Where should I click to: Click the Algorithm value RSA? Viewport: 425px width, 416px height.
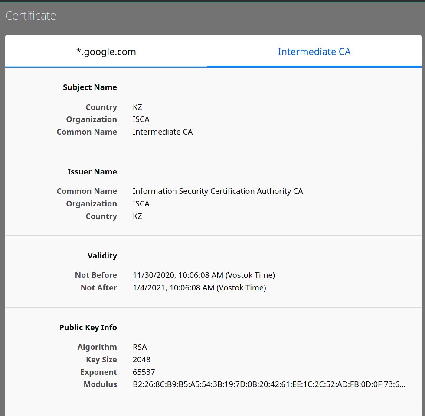(140, 347)
